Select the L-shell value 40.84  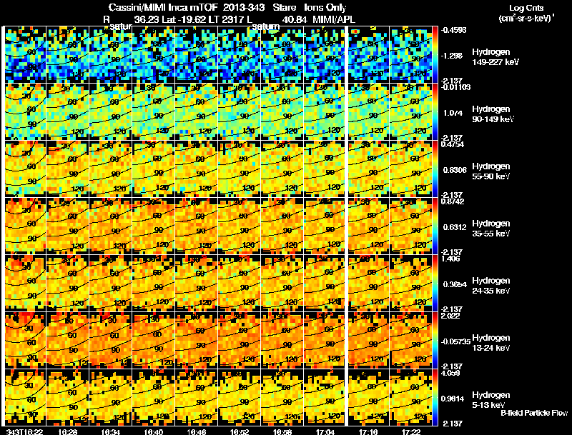pyautogui.click(x=295, y=19)
